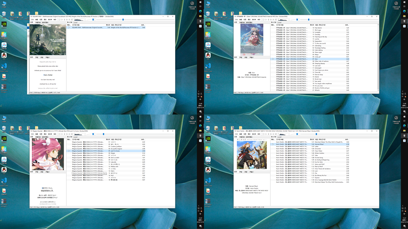Select the 频谱 tab under the Magica Quartet cover
The height and width of the screenshot is (229, 408).
pyautogui.click(x=42, y=172)
